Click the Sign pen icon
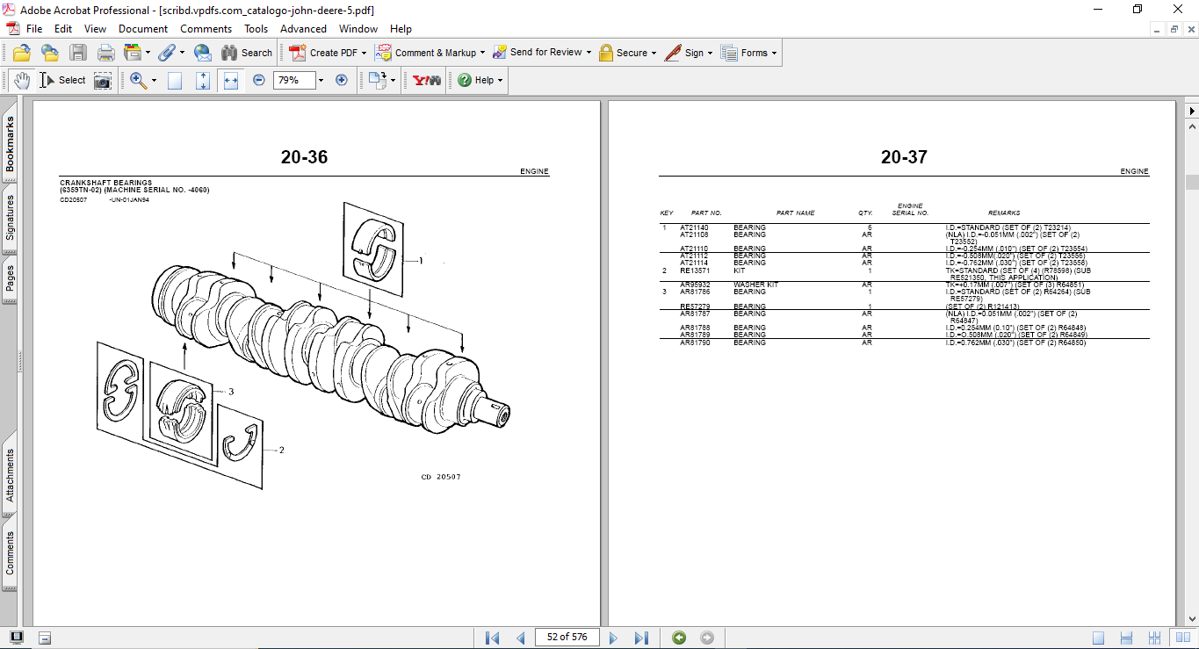1199x649 pixels. [x=675, y=52]
